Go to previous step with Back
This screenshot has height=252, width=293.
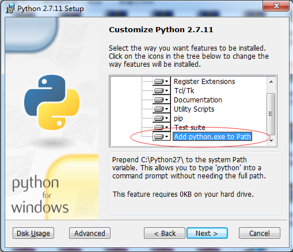click(x=165, y=233)
